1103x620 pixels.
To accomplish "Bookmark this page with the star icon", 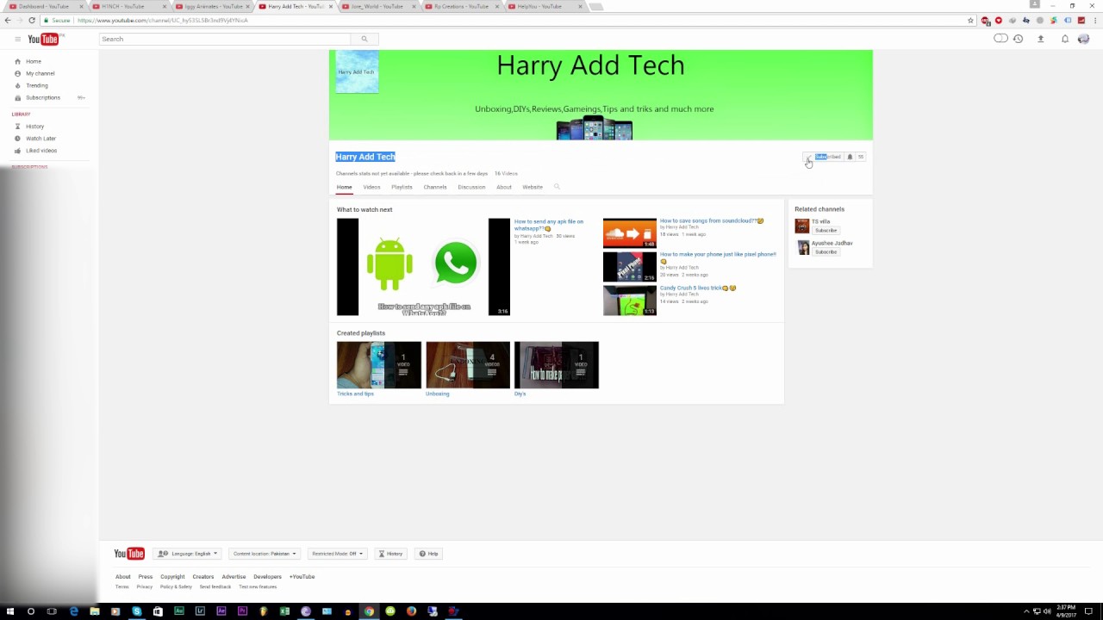I will pos(970,21).
